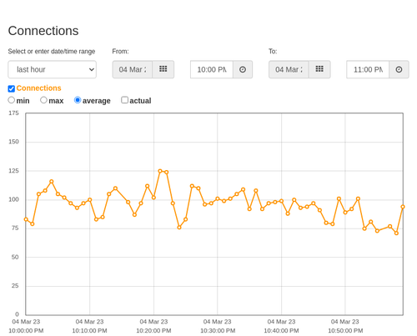
Task: Open the From time clock picker icon
Action: click(243, 69)
